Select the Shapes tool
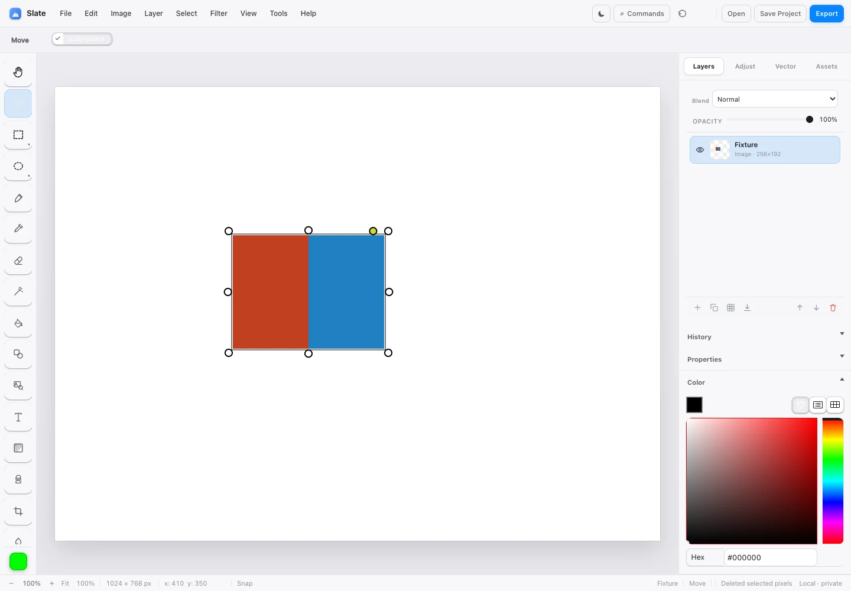 coord(18,354)
